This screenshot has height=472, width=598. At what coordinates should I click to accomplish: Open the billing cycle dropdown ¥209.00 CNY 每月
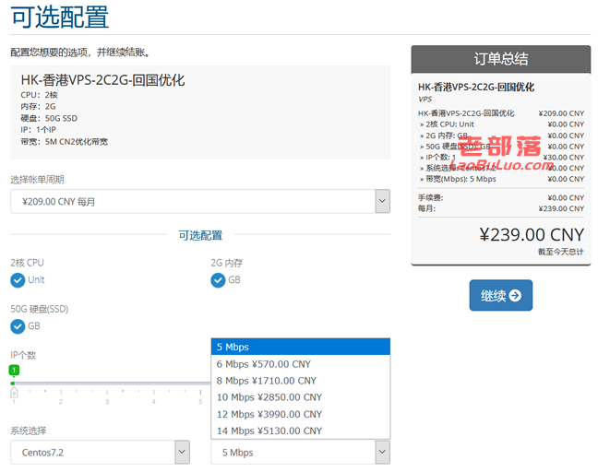pos(200,201)
